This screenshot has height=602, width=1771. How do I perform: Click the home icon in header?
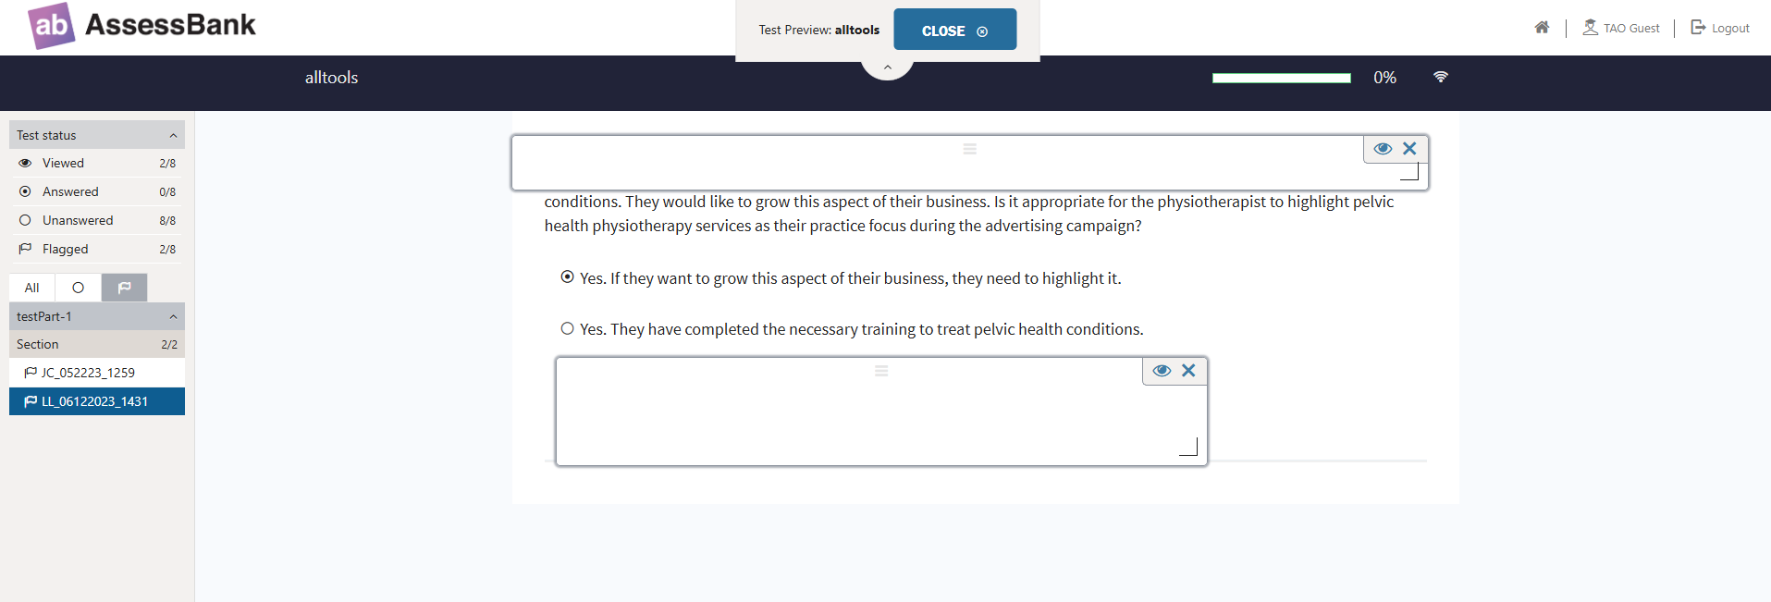pos(1542,28)
